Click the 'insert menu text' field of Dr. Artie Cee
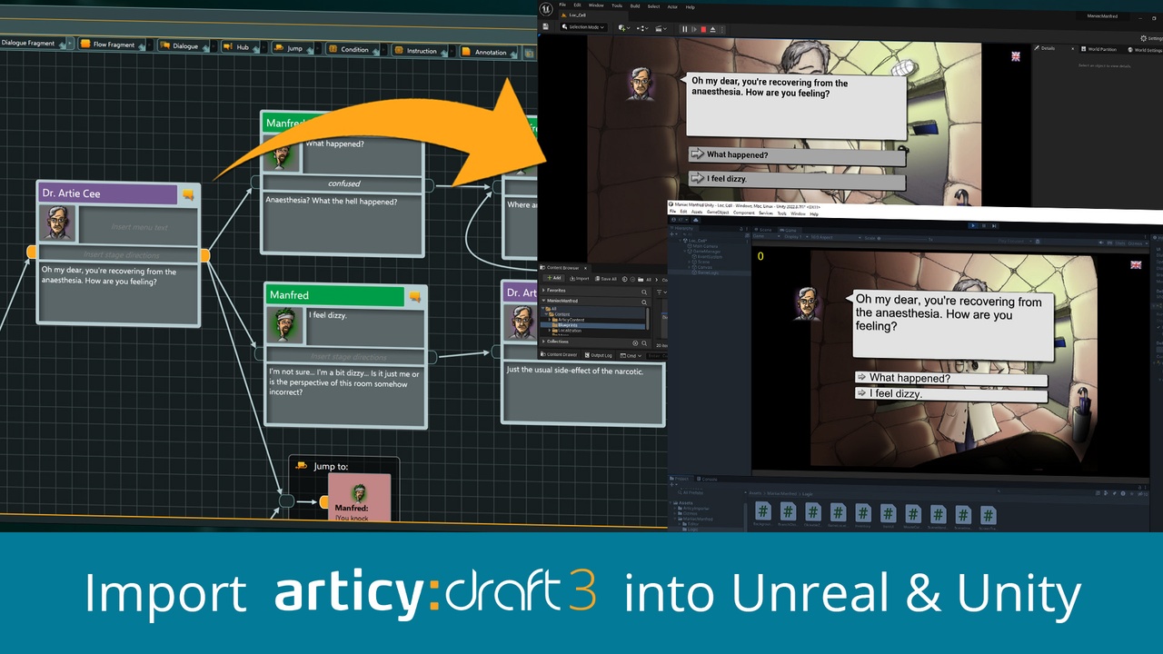Image resolution: width=1163 pixels, height=654 pixels. (139, 225)
